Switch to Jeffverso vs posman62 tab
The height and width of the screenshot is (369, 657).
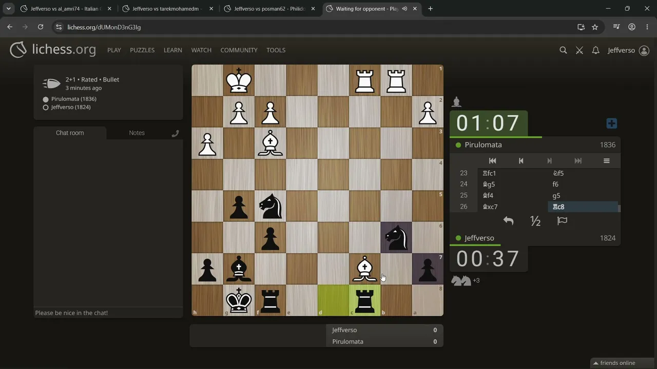[269, 9]
